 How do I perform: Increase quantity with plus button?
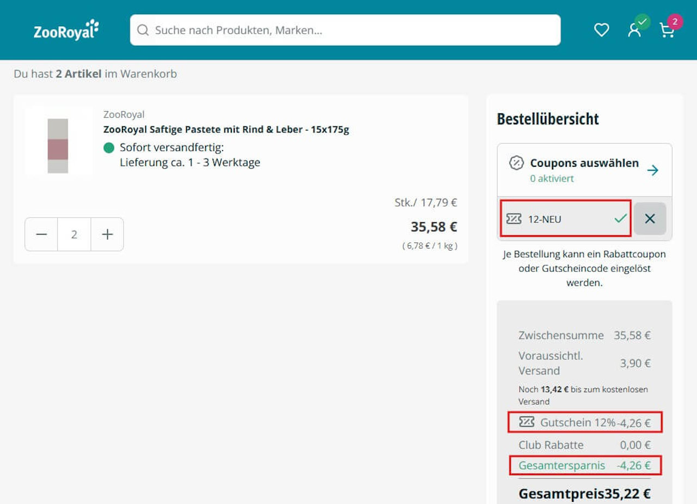107,234
